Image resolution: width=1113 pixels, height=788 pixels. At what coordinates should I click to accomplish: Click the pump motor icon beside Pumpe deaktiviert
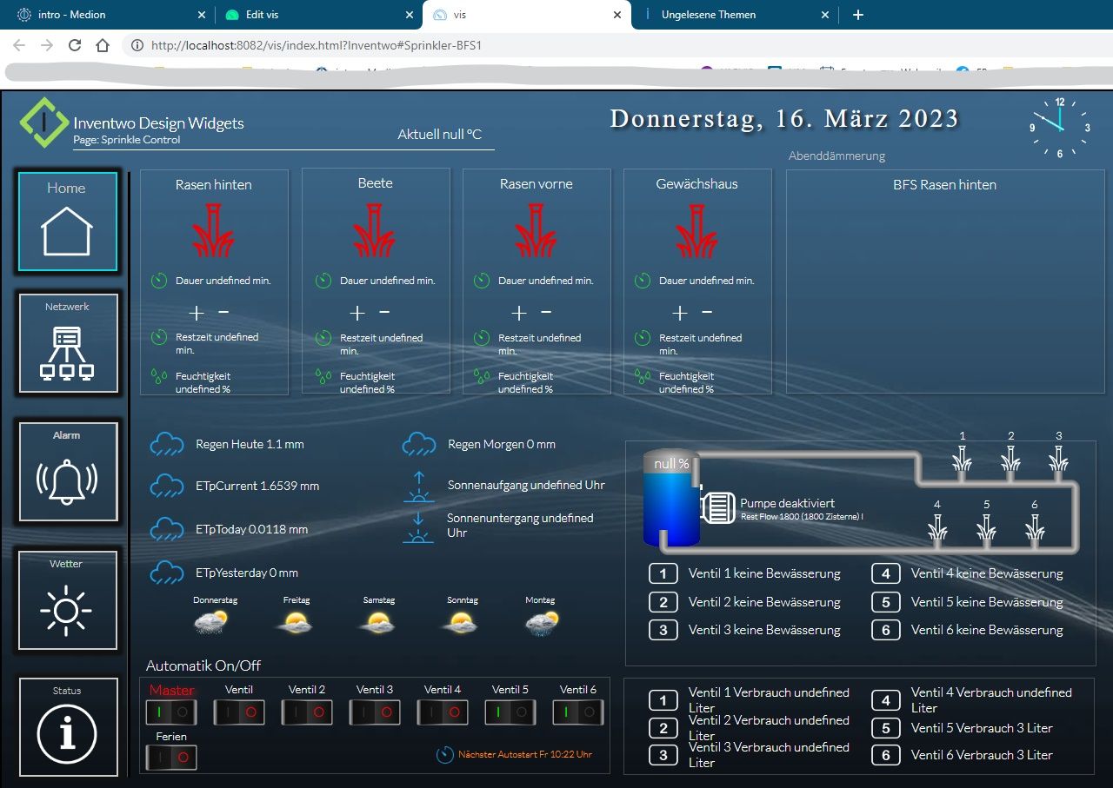point(718,508)
